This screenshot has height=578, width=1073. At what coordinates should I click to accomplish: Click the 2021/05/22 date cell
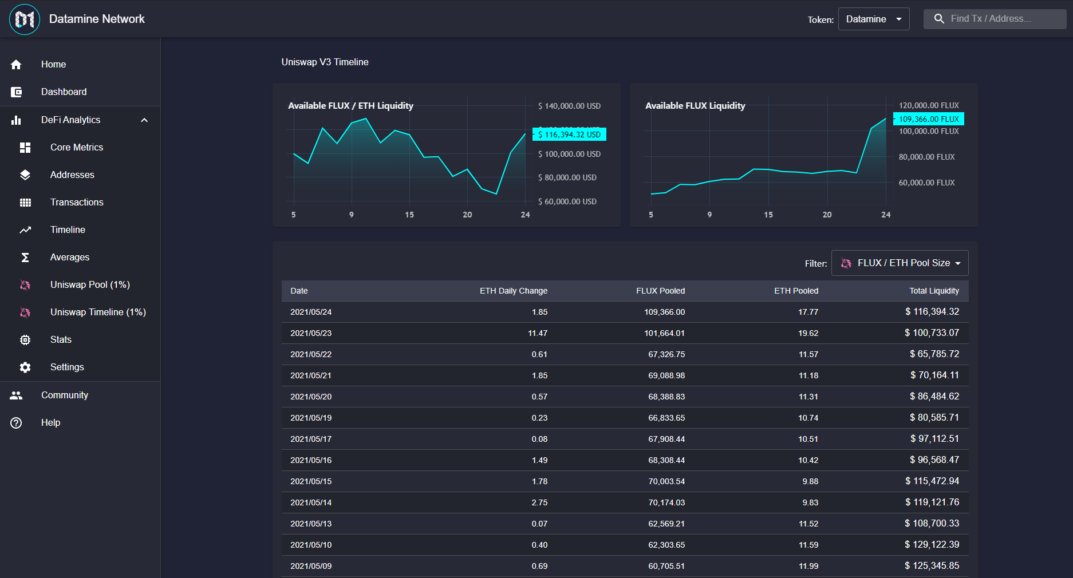click(x=311, y=355)
